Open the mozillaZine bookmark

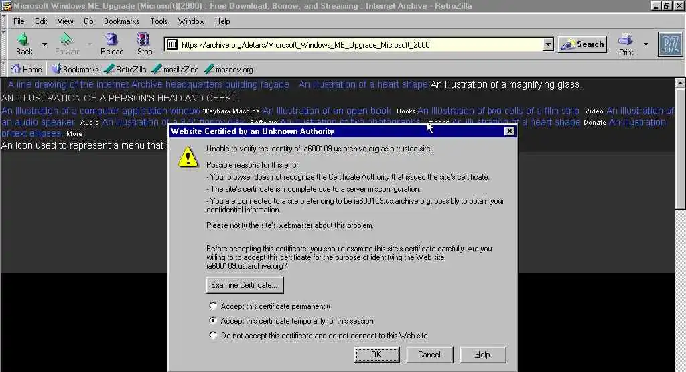click(x=176, y=69)
